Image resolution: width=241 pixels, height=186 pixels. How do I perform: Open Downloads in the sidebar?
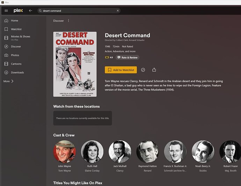point(17,73)
